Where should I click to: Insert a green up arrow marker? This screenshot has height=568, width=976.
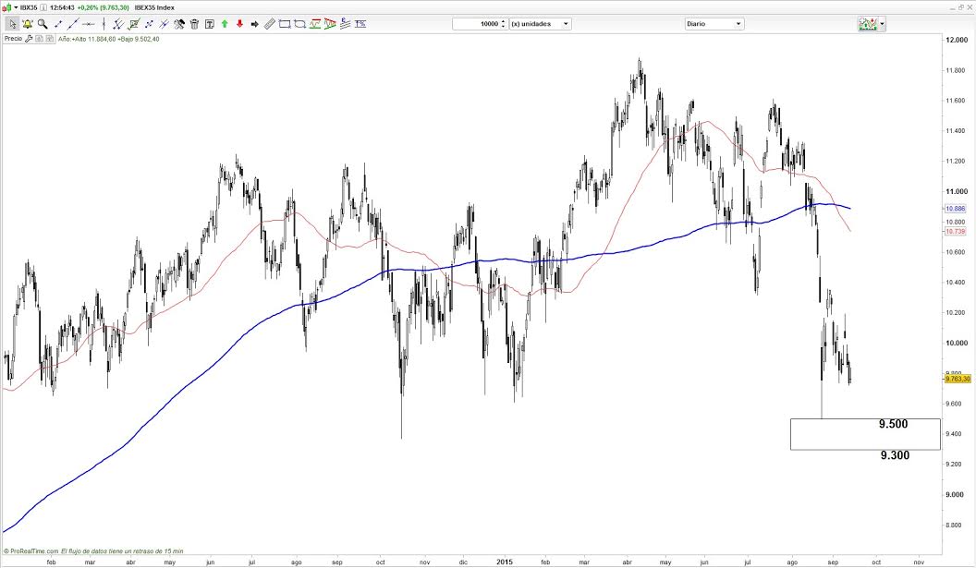[225, 24]
